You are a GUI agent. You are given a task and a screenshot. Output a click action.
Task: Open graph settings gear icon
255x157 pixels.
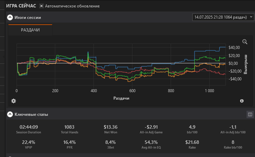13,101
